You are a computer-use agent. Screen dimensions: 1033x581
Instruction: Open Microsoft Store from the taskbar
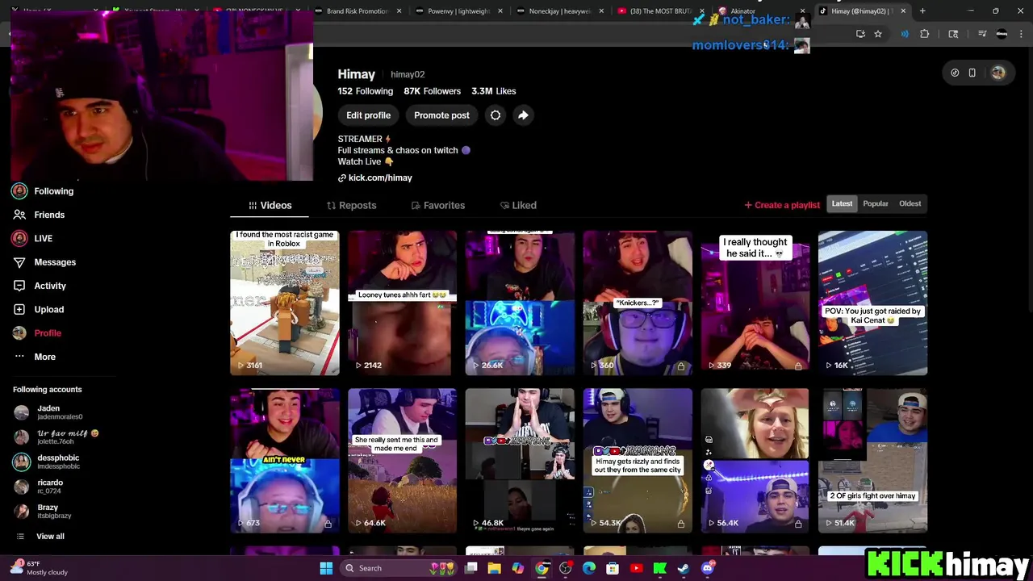pyautogui.click(x=613, y=568)
